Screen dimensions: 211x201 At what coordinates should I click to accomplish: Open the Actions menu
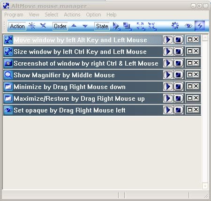[72, 15]
